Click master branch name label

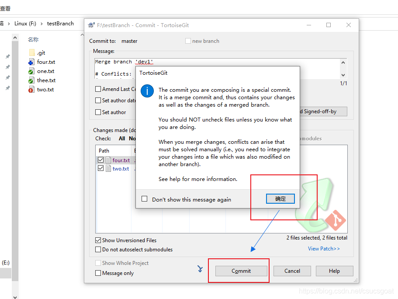tap(129, 41)
